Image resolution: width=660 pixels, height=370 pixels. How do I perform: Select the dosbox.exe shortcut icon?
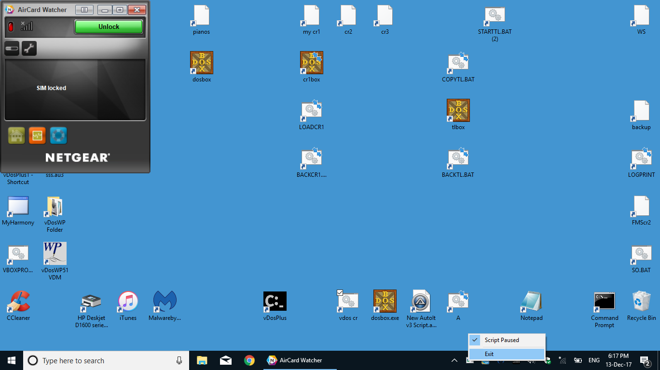385,305
